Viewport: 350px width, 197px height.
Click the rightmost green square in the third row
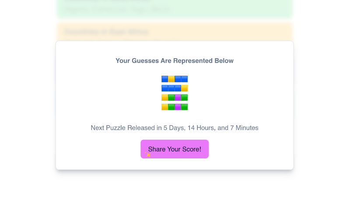[184, 98]
